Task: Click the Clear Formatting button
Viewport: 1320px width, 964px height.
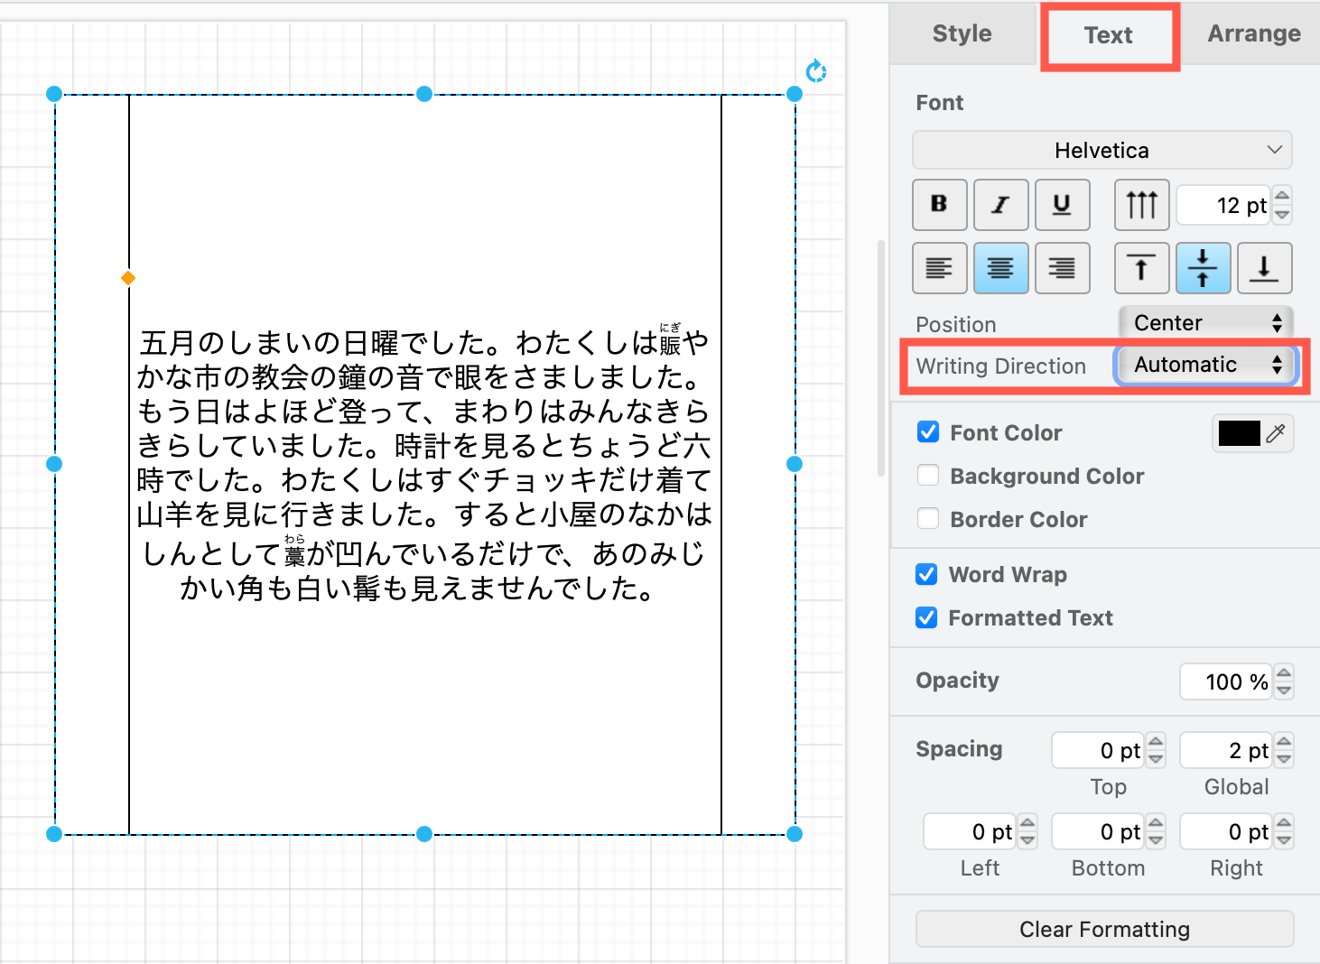Action: tap(1104, 929)
